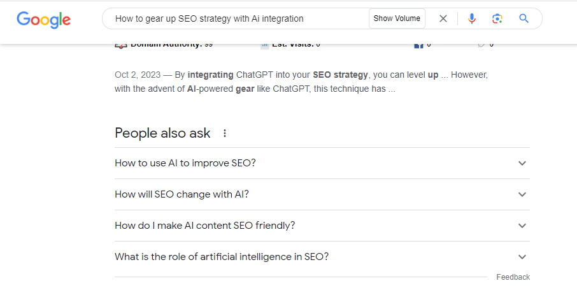
Task: Open the Feedback link
Action: [x=513, y=277]
